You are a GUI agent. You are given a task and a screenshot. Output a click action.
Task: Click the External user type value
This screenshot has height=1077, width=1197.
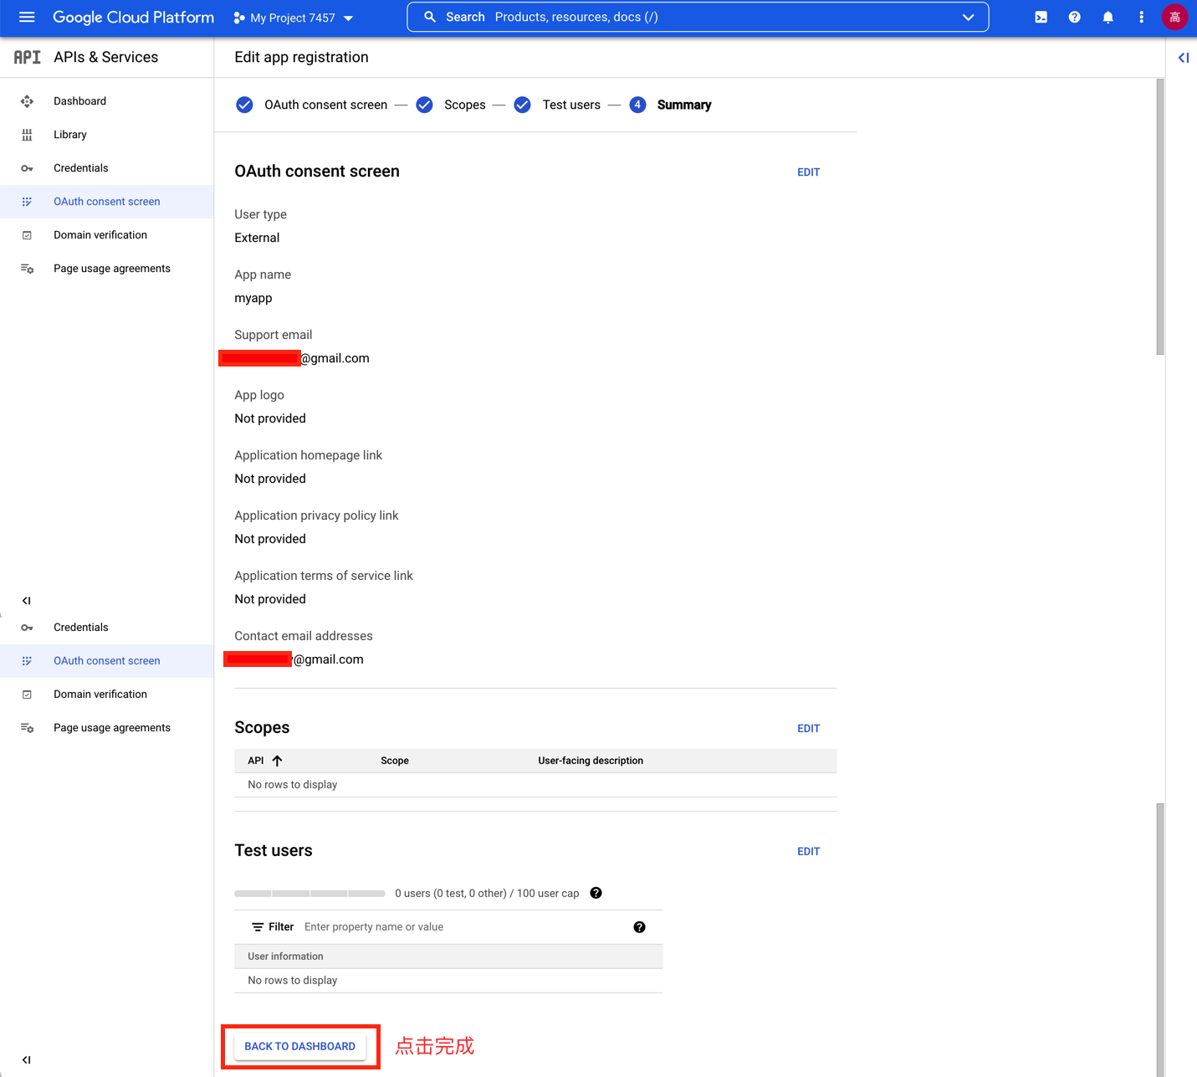coord(257,238)
